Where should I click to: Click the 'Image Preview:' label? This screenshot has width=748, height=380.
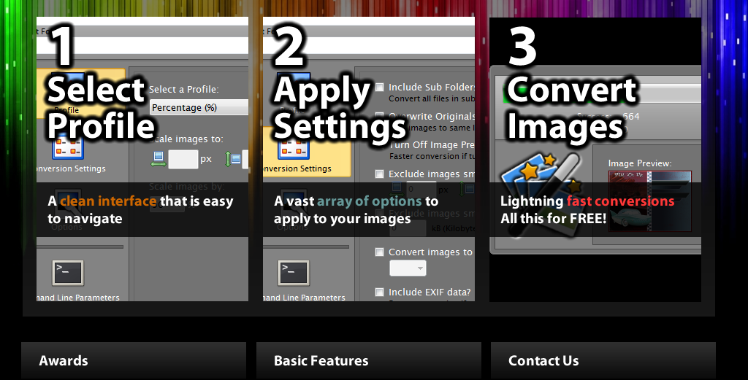tap(640, 163)
